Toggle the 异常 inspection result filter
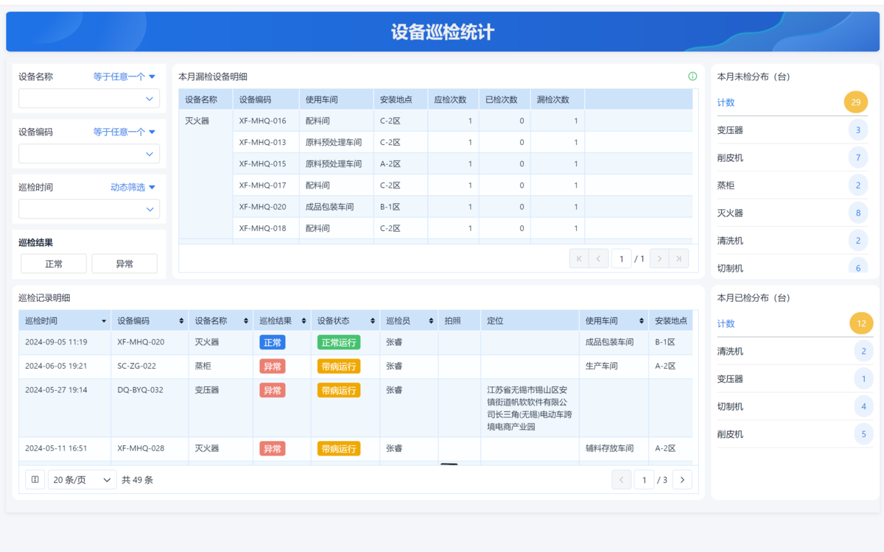 pos(124,263)
